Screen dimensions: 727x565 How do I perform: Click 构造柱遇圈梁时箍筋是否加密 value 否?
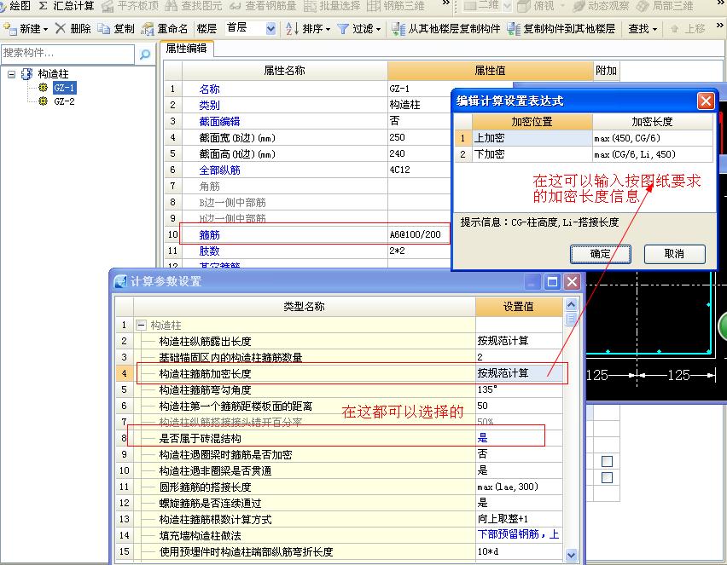click(519, 454)
